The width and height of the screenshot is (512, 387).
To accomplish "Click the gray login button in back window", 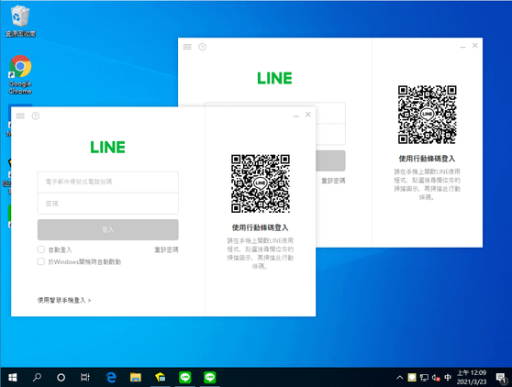I will (x=330, y=160).
